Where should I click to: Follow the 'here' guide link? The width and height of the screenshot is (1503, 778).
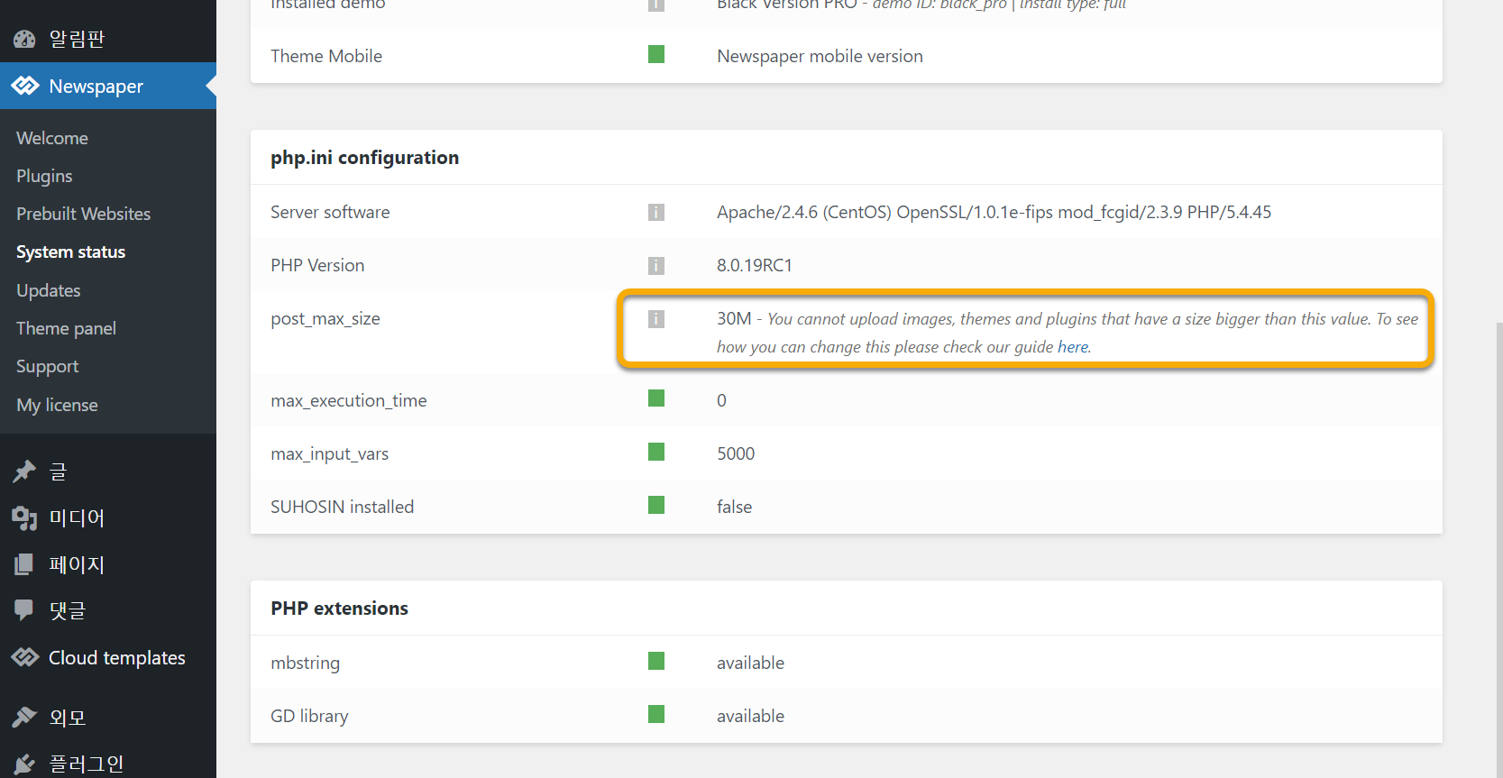point(1072,347)
